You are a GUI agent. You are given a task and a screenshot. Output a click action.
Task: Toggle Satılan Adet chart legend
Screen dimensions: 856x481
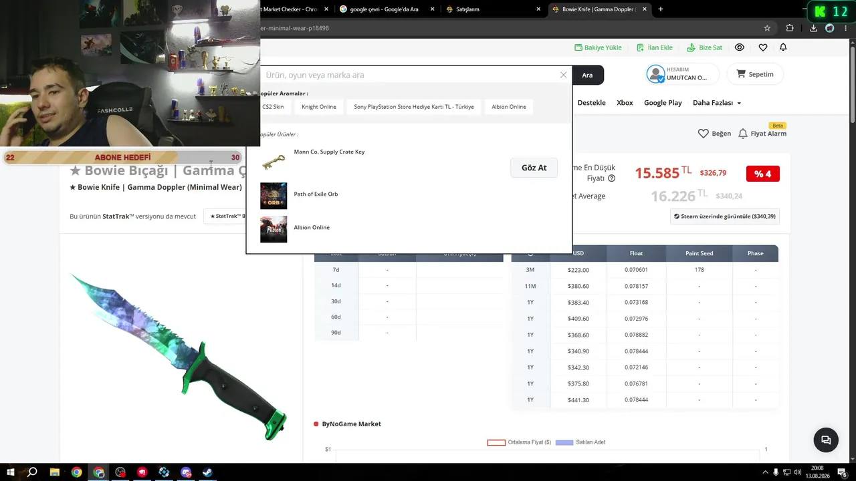[580, 442]
